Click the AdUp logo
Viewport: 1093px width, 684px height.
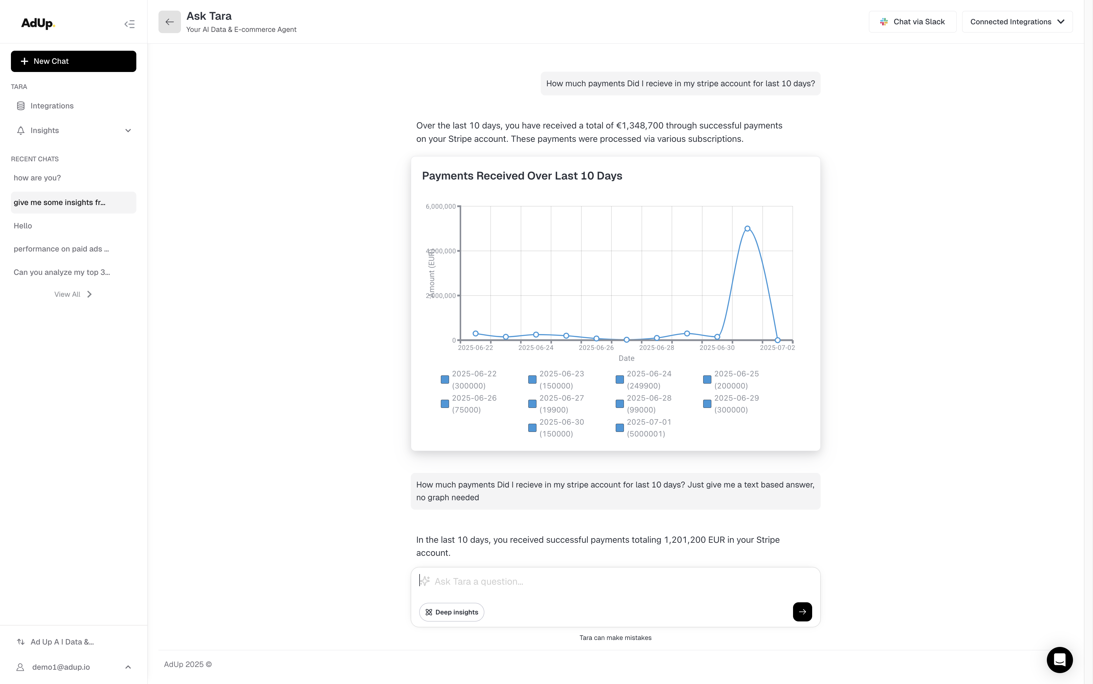[38, 23]
